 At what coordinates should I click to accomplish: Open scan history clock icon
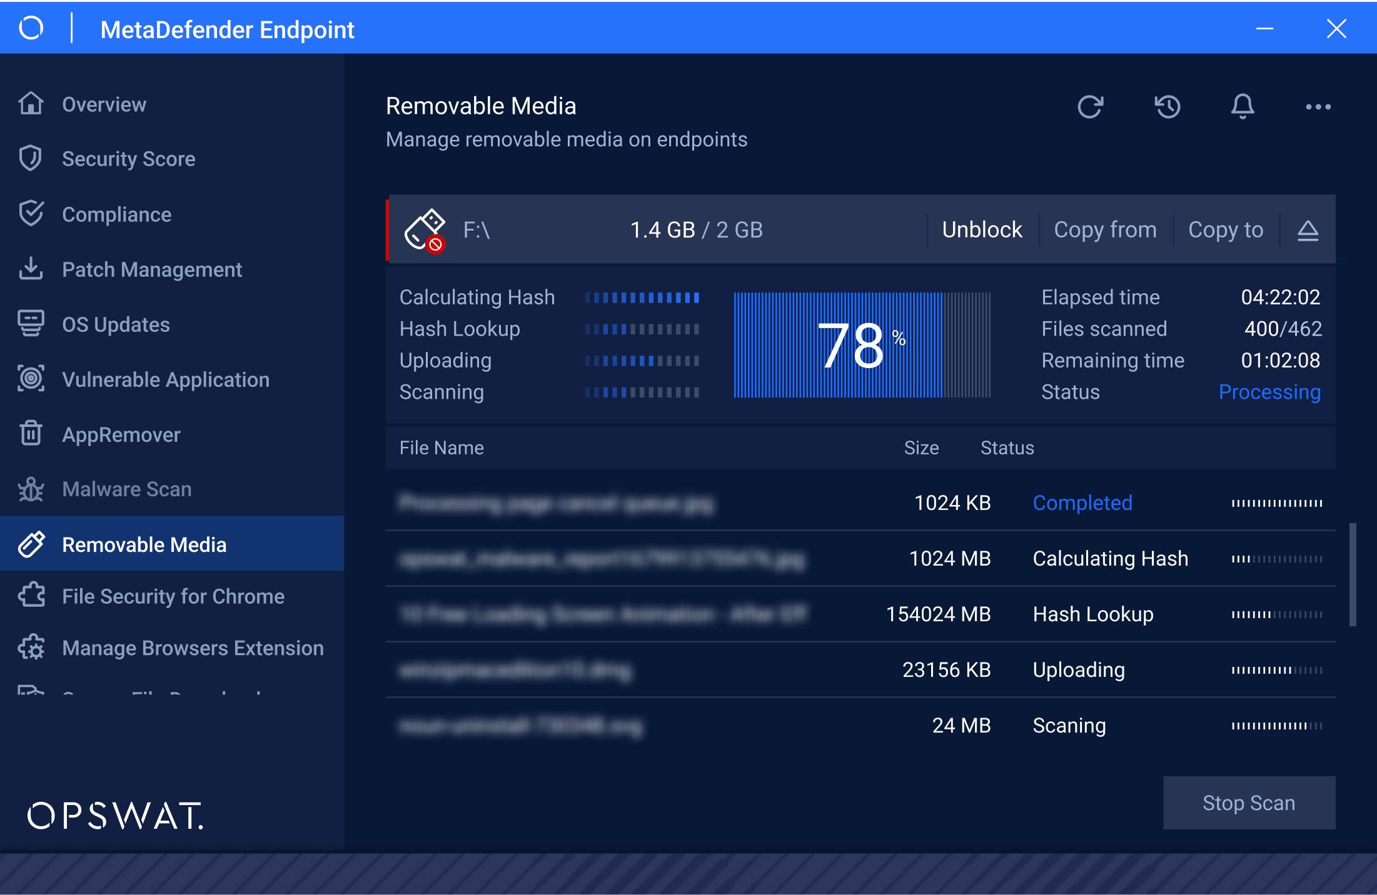pos(1167,106)
